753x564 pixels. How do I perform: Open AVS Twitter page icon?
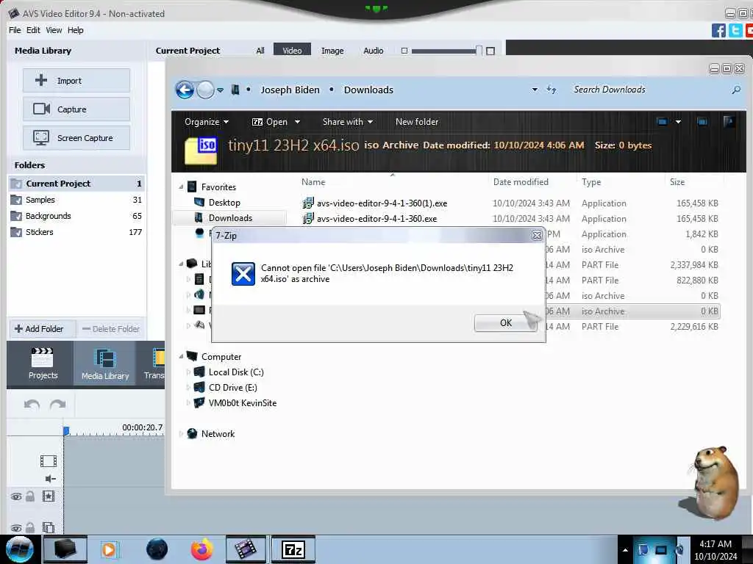735,31
